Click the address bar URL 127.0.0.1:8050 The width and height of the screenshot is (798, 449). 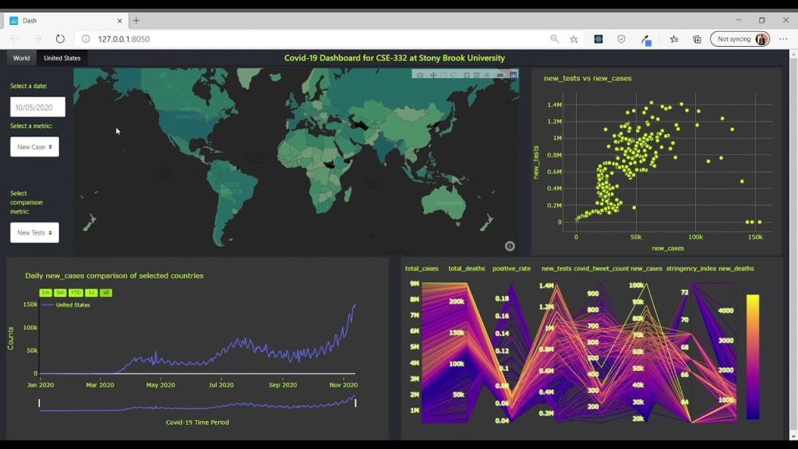pyautogui.click(x=124, y=39)
